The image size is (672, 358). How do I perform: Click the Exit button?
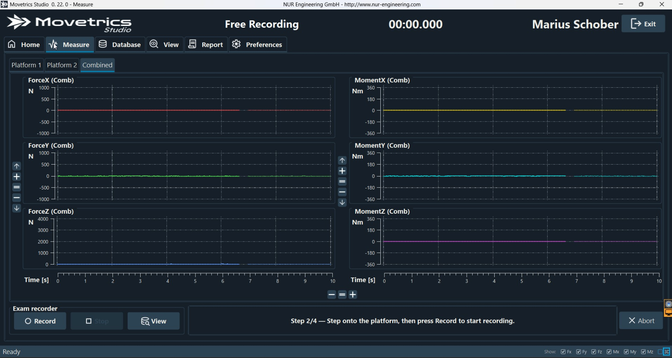644,24
